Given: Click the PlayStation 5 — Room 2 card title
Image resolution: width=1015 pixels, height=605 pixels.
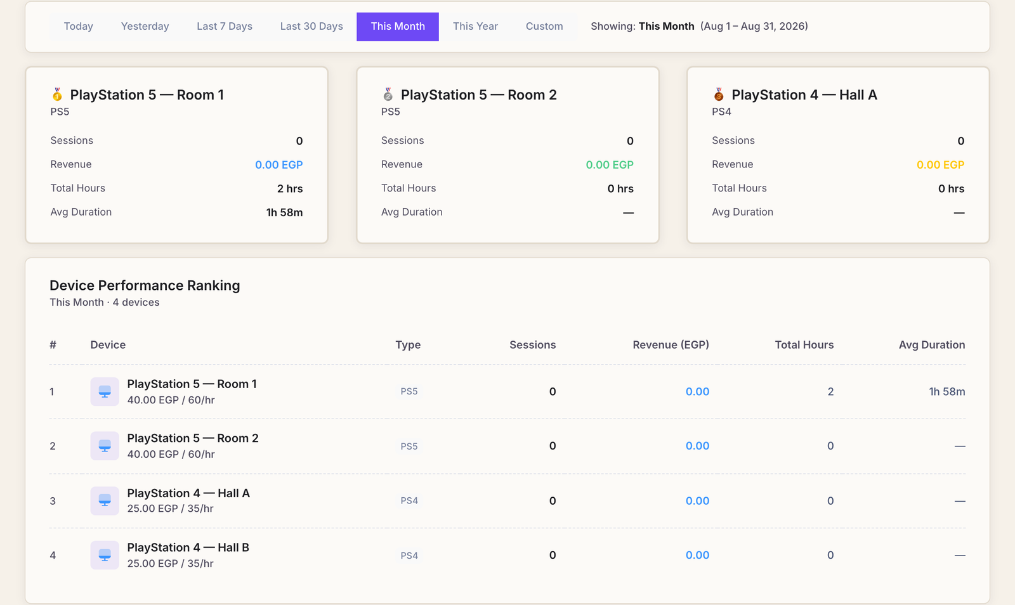Looking at the screenshot, I should coord(479,95).
